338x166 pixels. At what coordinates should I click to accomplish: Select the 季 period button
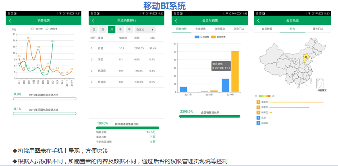pos(120,29)
